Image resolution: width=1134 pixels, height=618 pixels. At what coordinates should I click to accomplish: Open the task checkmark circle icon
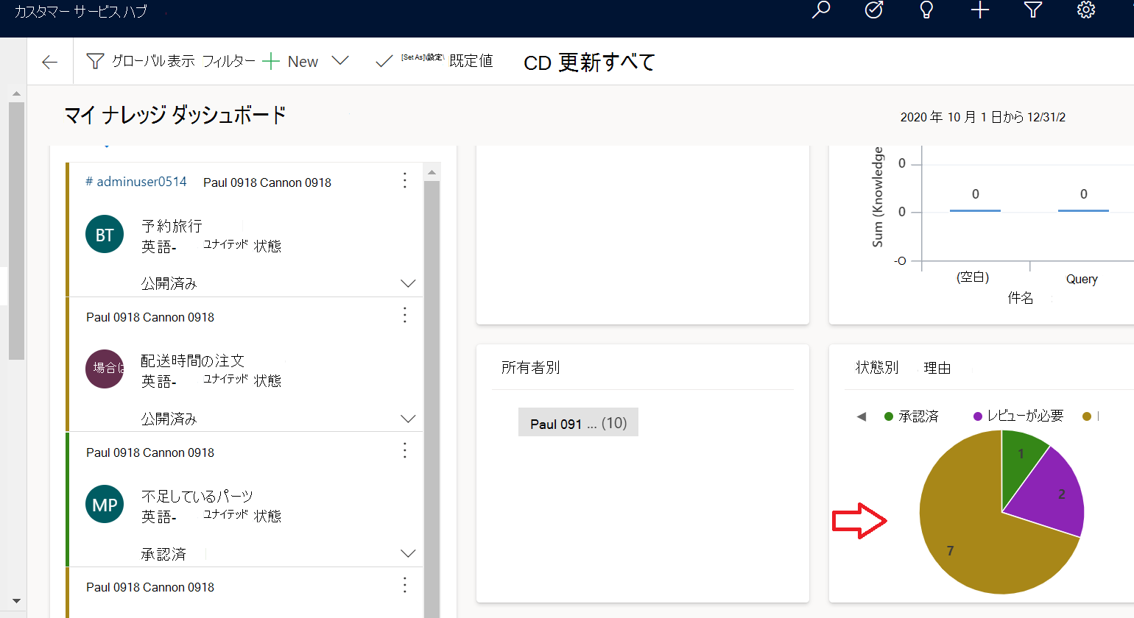[x=874, y=10]
